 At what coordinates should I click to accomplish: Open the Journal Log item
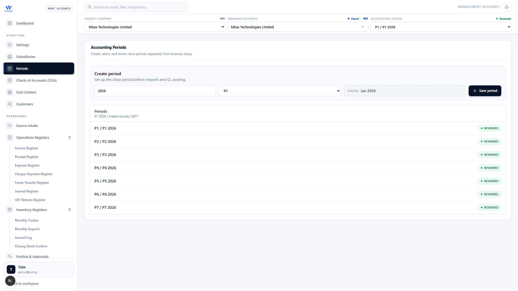tap(23, 238)
